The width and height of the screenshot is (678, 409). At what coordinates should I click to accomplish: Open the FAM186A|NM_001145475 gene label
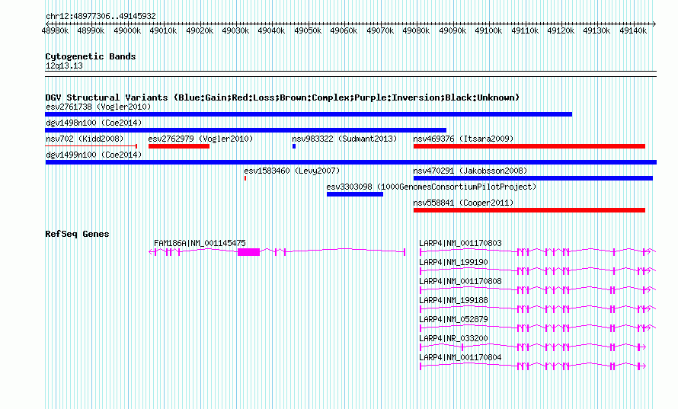click(x=200, y=243)
